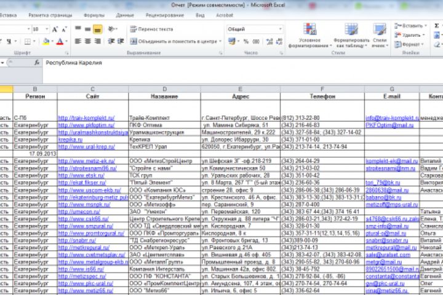Open PKFOptim@mail.ru email link

[389, 125]
